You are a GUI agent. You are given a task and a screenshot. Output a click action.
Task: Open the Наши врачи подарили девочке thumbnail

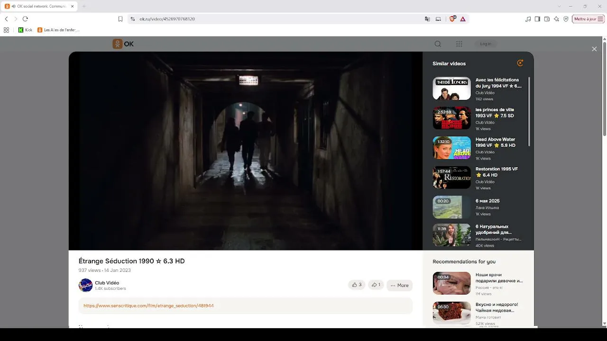coord(451,283)
